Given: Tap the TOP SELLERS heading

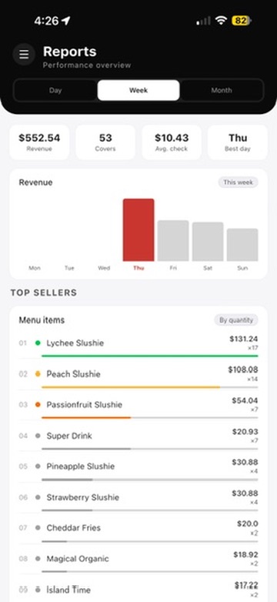Looking at the screenshot, I should 44,293.
